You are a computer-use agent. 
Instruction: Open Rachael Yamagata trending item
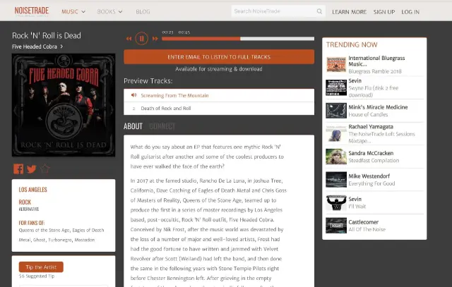(371, 127)
